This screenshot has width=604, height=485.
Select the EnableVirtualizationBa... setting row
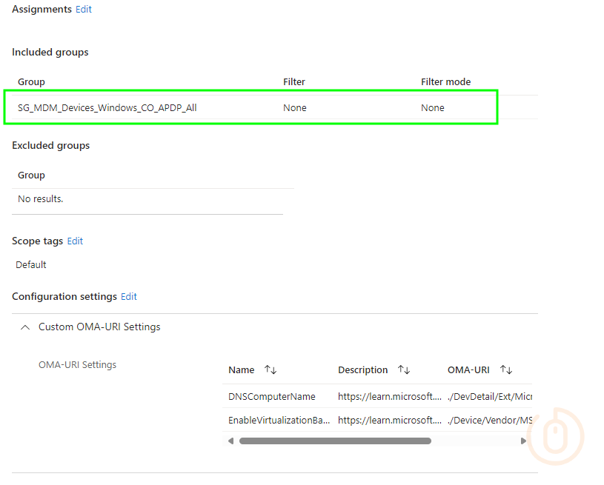(x=279, y=420)
